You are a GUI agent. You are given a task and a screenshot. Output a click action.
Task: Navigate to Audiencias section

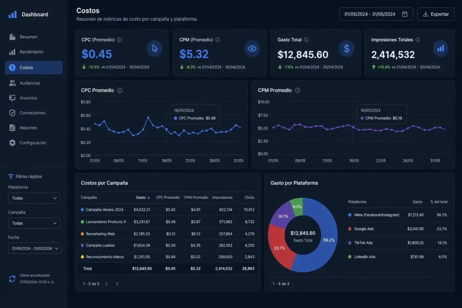click(30, 83)
